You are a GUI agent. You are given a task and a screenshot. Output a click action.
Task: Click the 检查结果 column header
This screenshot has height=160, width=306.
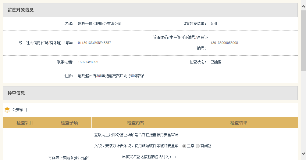[x=239, y=123]
